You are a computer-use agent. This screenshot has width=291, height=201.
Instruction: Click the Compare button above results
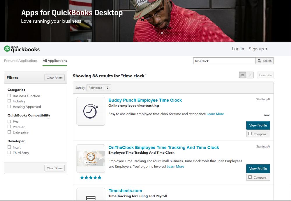coord(265,75)
